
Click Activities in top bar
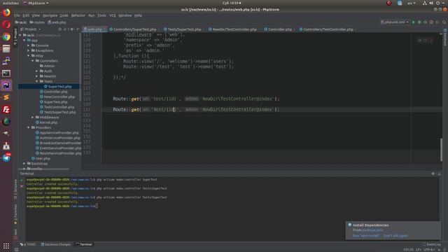click(10, 3)
